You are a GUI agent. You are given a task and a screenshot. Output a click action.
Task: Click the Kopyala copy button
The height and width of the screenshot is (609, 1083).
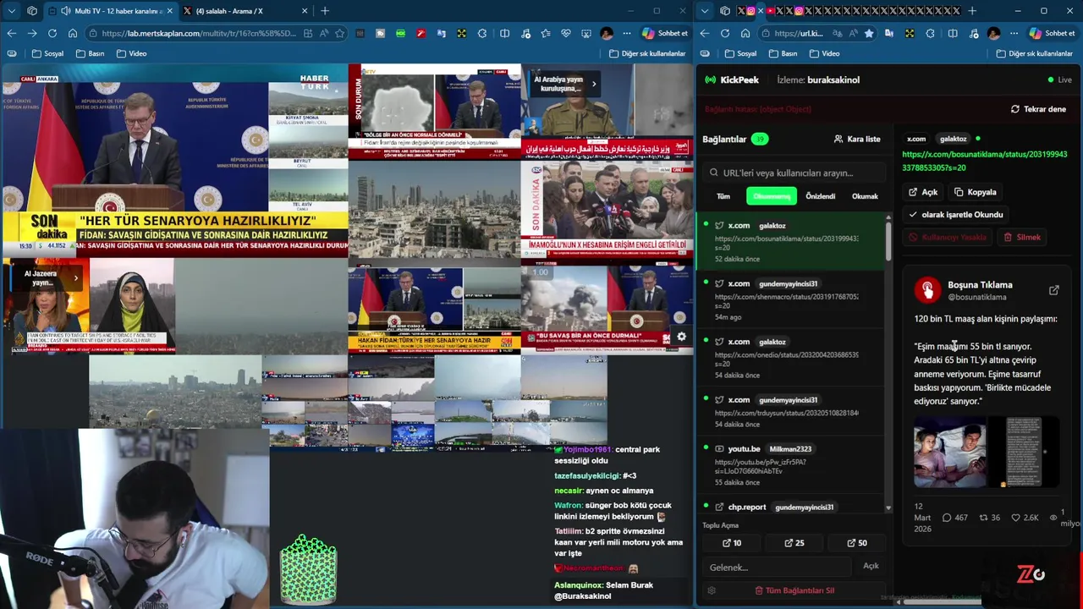[x=976, y=192]
